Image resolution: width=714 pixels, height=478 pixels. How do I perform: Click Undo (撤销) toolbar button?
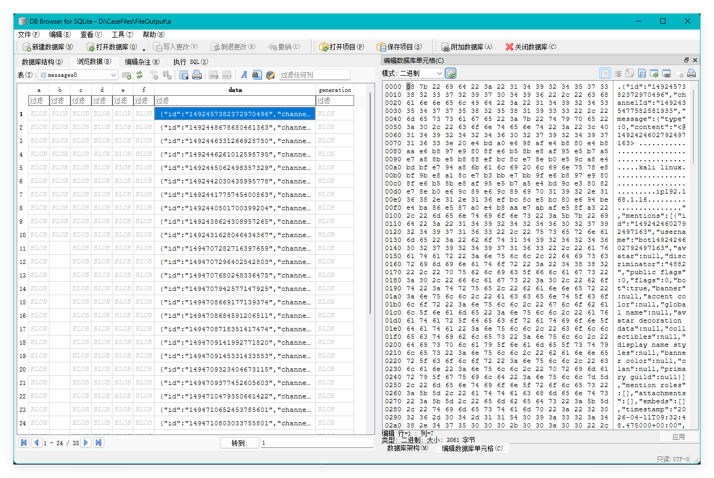coord(284,47)
